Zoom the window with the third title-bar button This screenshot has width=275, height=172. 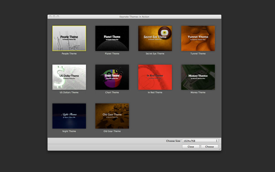pyautogui.click(x=58, y=17)
